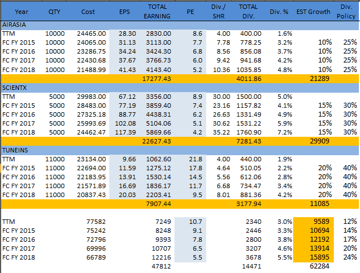Select the orange cell 21289
Image resolution: width=360 pixels, height=273 pixels.
point(319,79)
